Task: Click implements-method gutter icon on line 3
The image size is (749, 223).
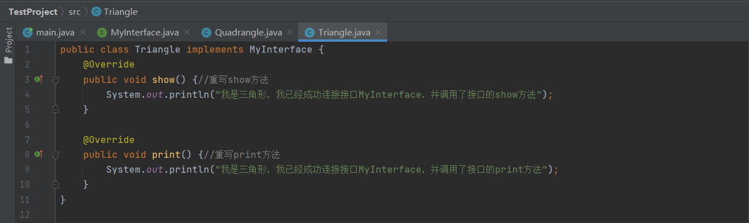Action: 38,79
